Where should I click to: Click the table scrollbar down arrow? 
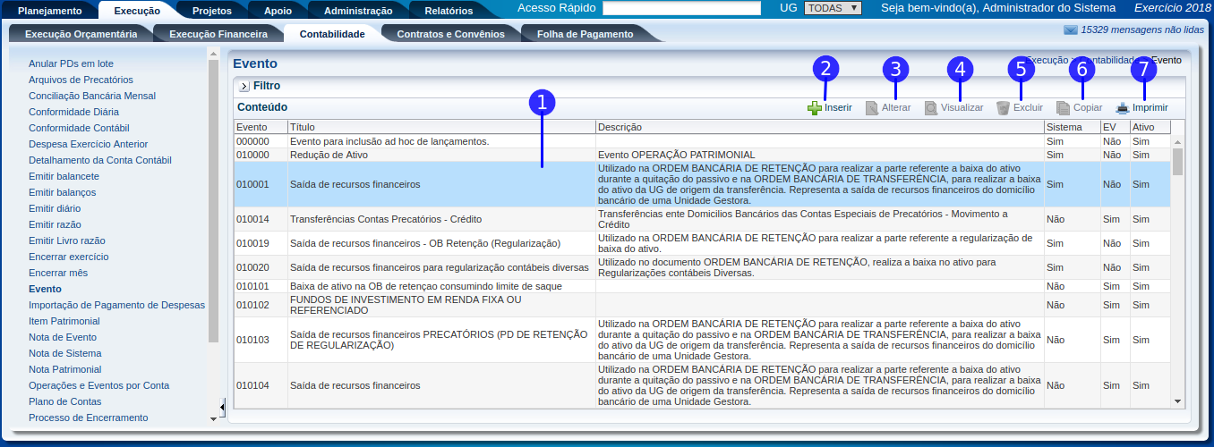point(1177,402)
